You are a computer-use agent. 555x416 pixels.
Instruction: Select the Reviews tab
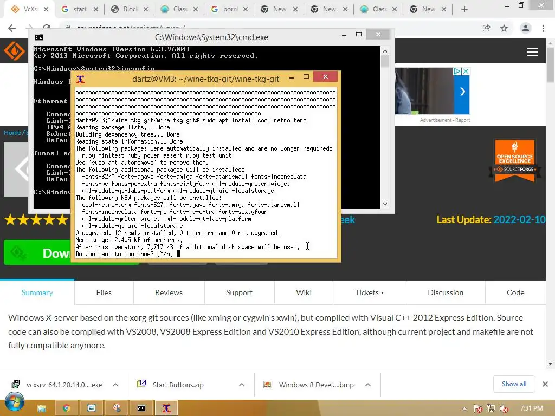[x=169, y=292]
